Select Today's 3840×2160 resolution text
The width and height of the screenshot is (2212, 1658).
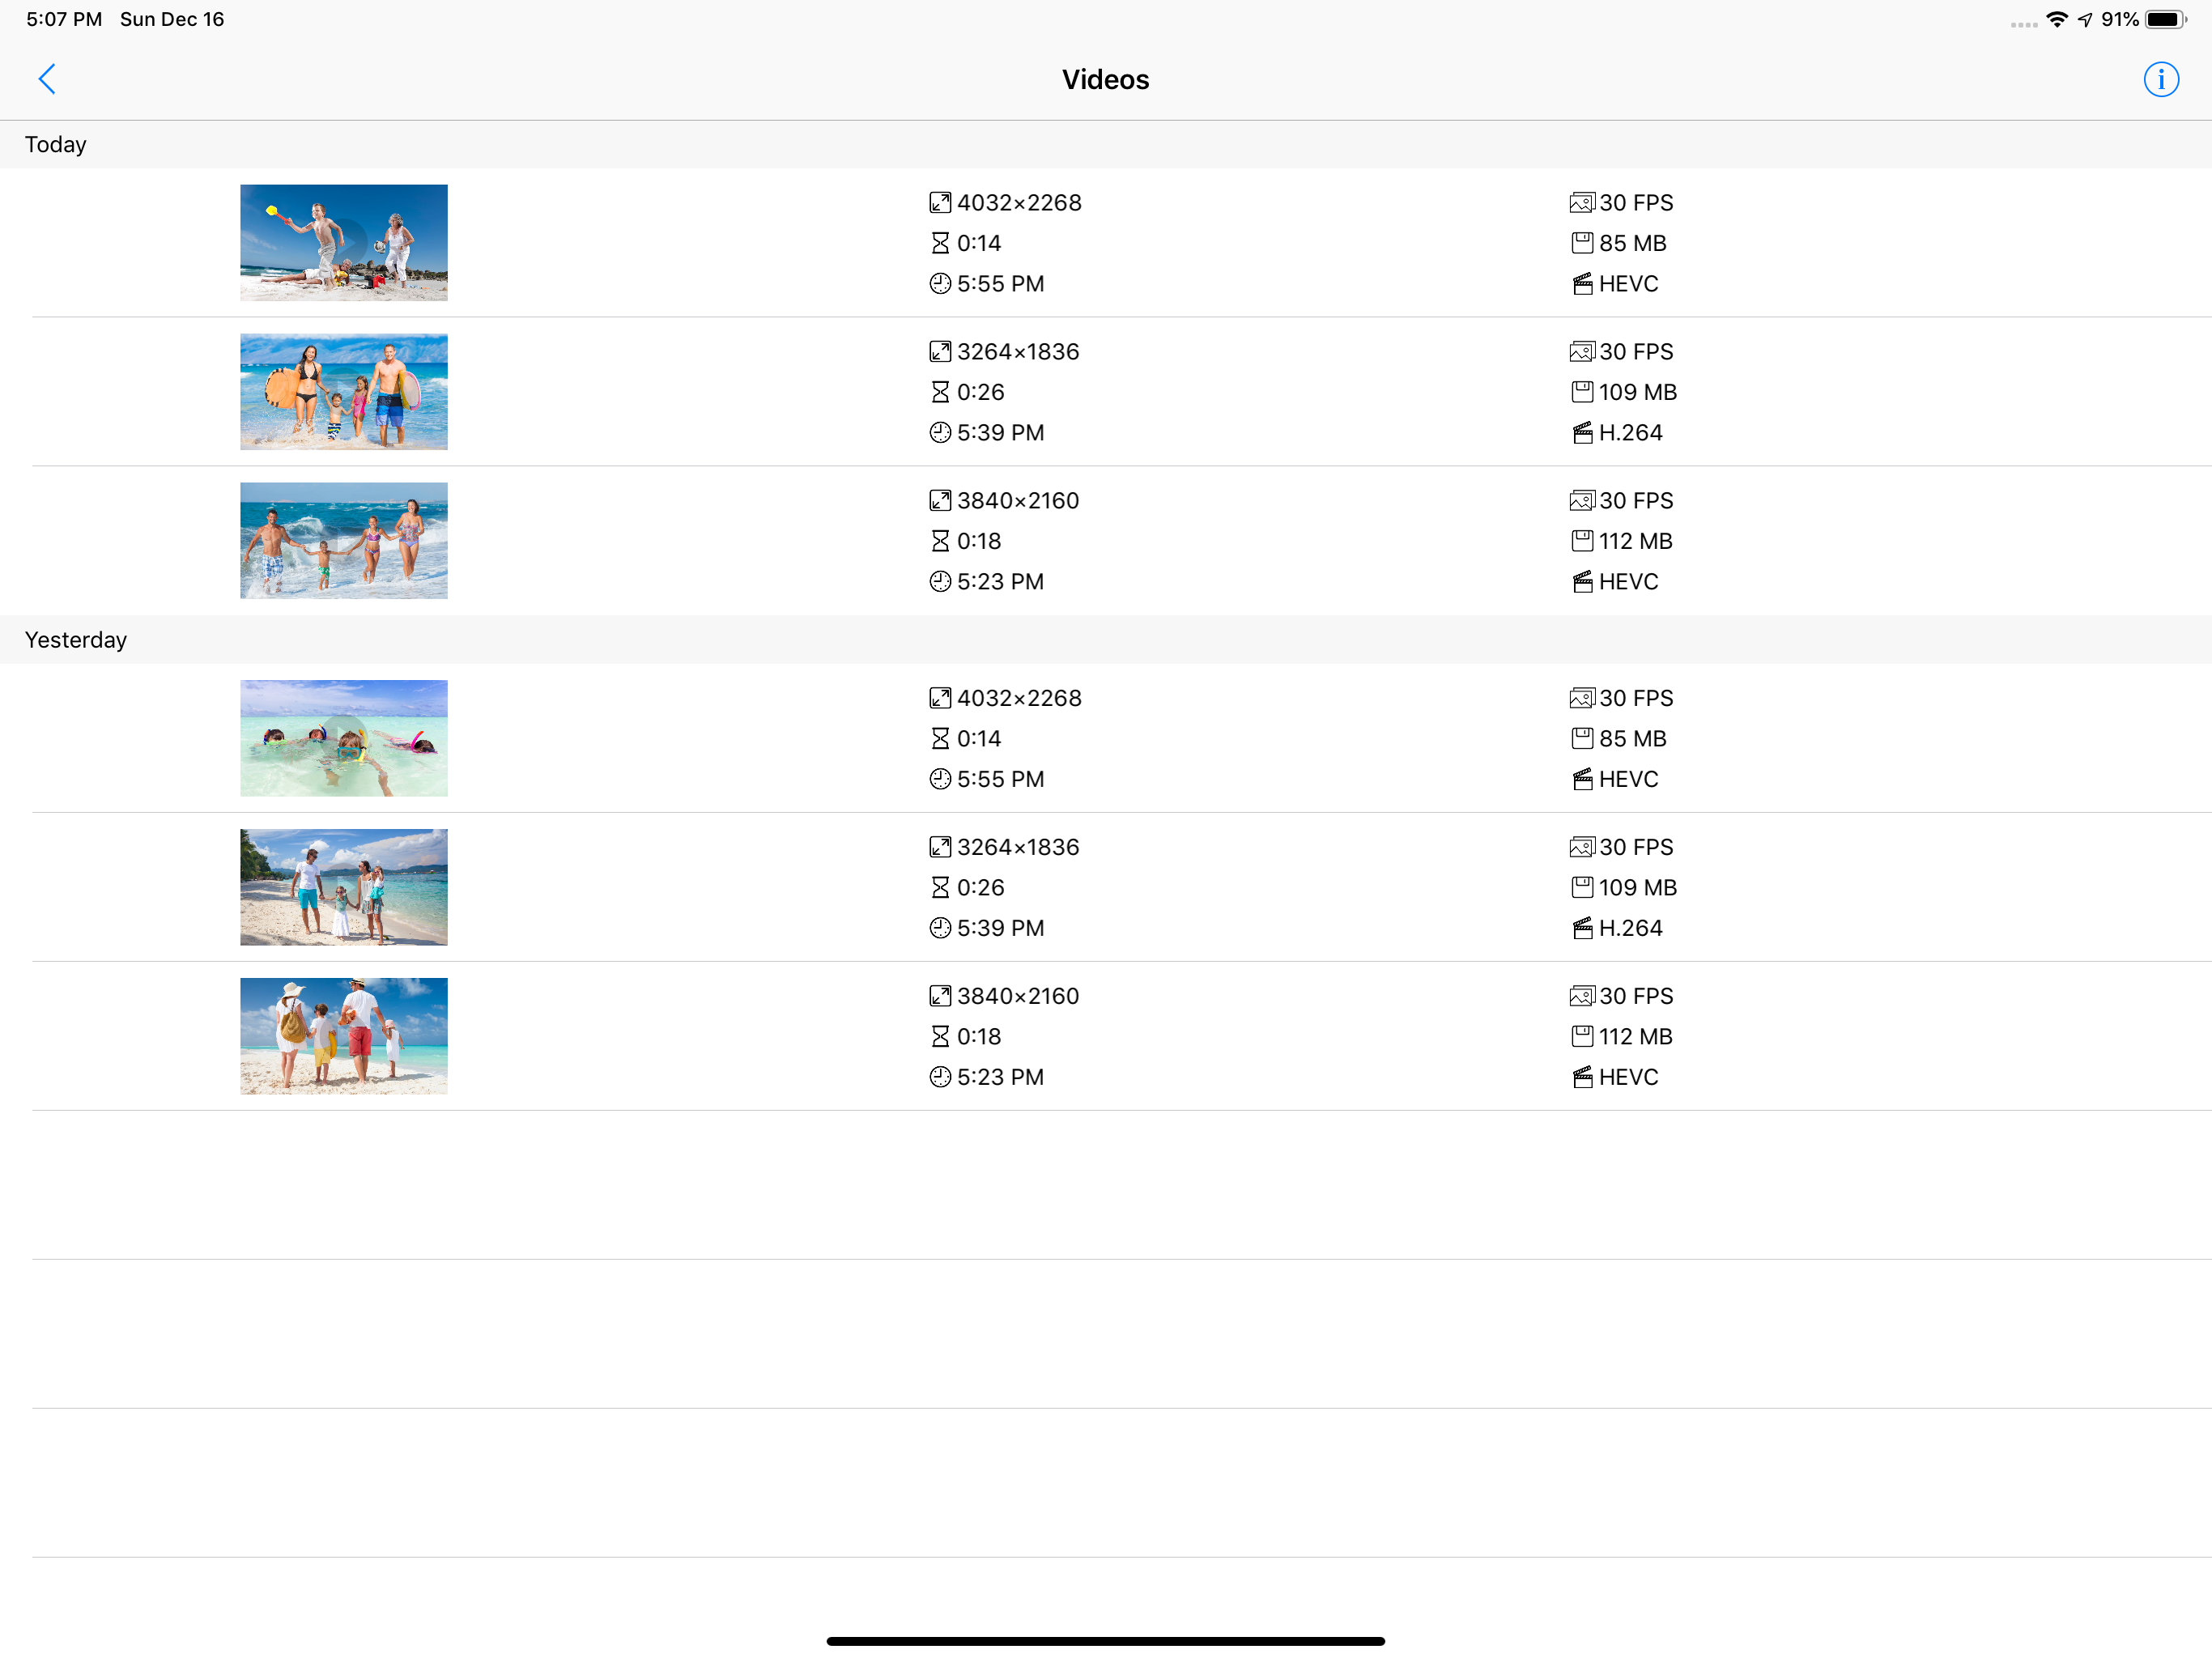click(1018, 500)
